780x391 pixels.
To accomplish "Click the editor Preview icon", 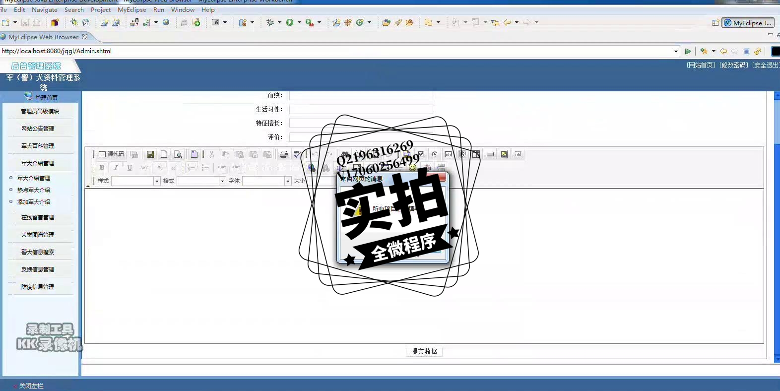I will pyautogui.click(x=178, y=154).
